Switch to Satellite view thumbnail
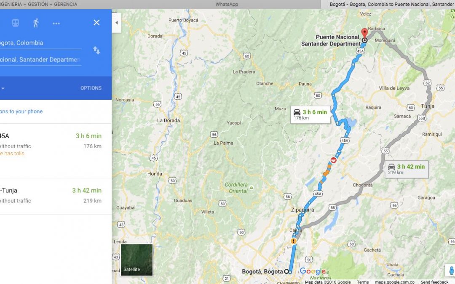The width and height of the screenshot is (455, 284). click(x=136, y=260)
